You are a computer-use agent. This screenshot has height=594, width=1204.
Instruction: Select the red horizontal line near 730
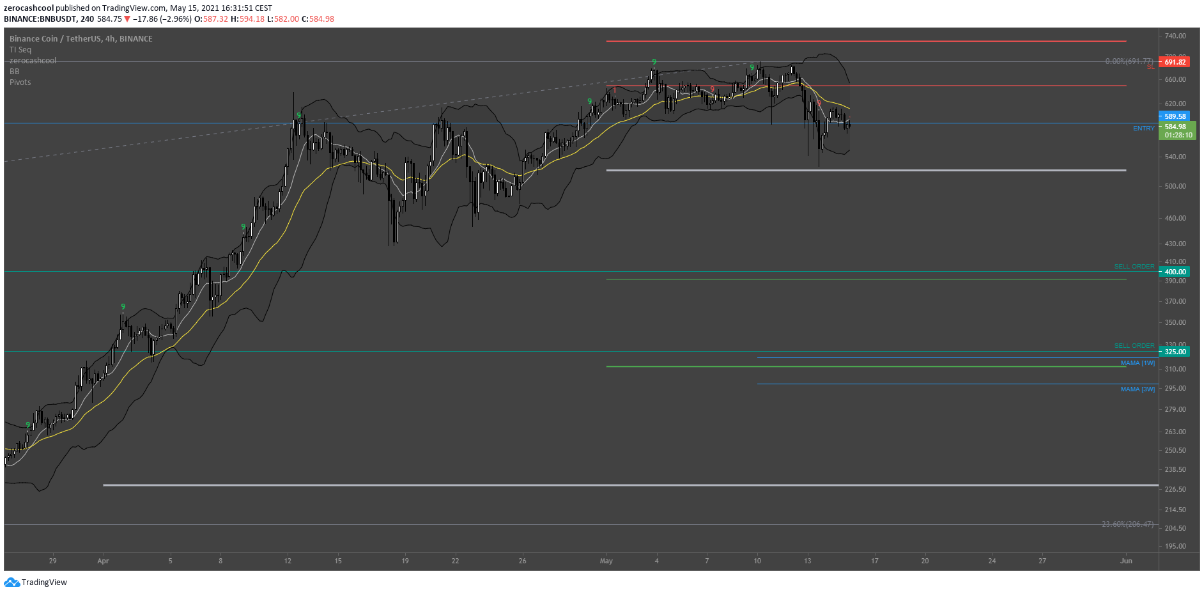pyautogui.click(x=866, y=41)
